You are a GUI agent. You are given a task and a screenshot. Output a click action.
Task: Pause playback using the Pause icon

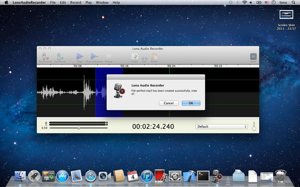(109, 56)
